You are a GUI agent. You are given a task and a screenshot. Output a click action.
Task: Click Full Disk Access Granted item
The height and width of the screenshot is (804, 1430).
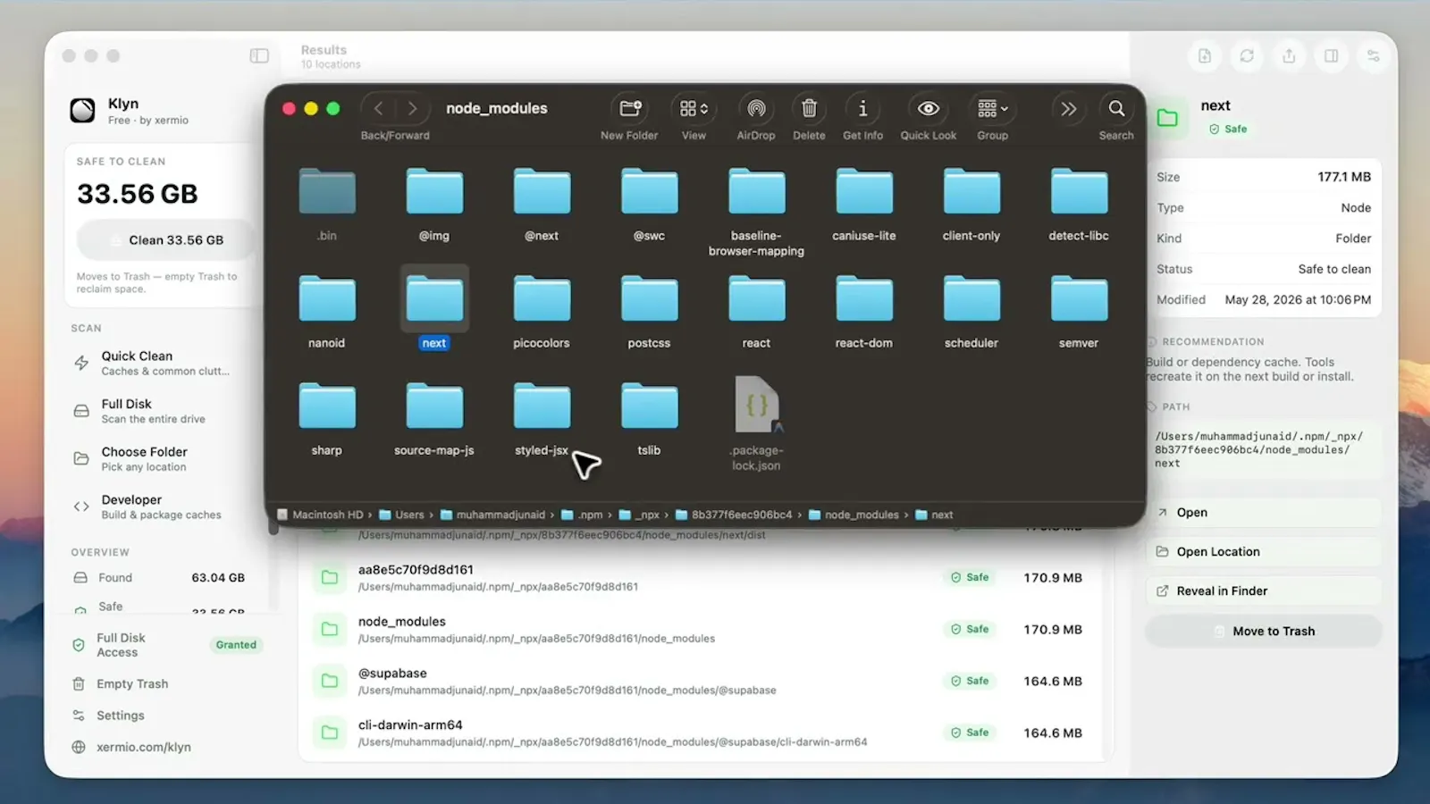[165, 645]
